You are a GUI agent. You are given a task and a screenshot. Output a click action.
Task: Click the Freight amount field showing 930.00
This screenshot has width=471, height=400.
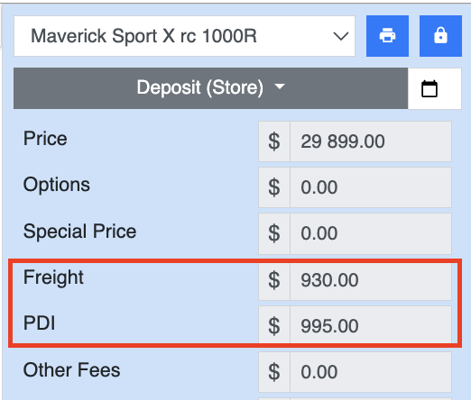(371, 280)
